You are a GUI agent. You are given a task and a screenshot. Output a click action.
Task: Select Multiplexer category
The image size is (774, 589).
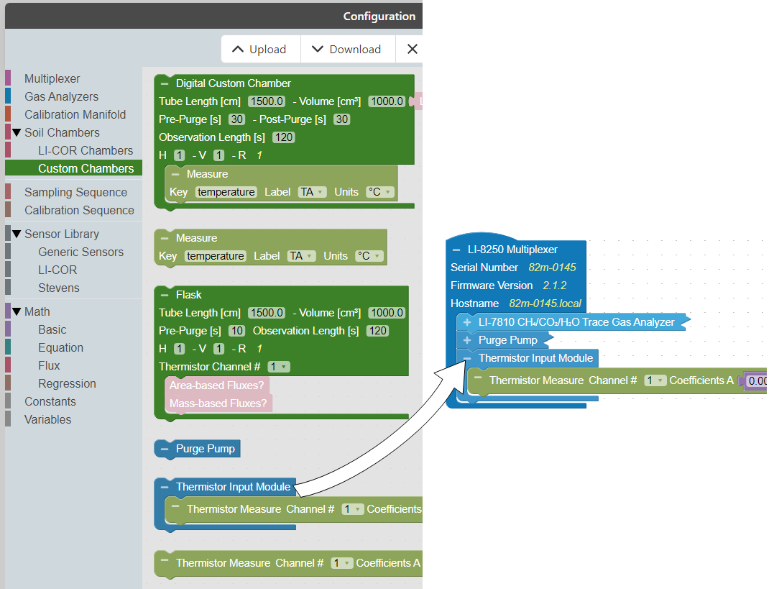point(52,78)
